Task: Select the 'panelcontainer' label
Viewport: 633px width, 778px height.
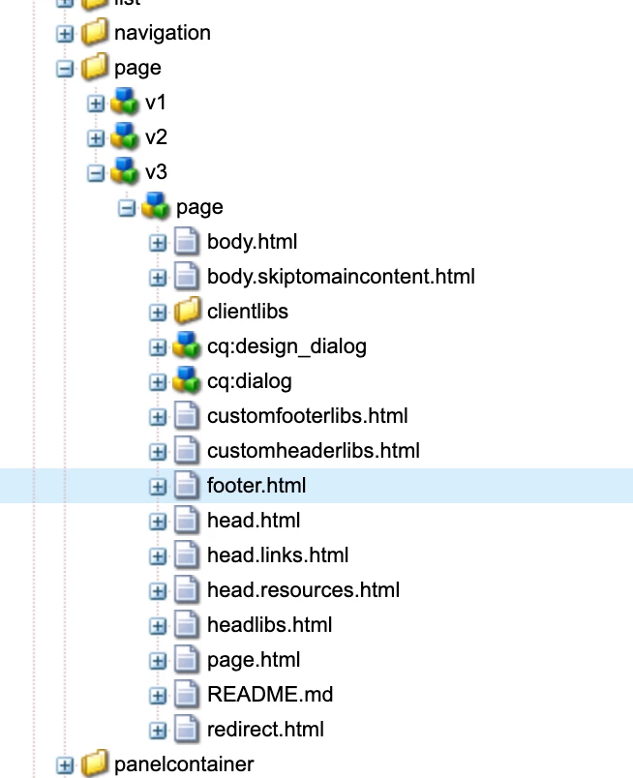Action: click(x=184, y=764)
